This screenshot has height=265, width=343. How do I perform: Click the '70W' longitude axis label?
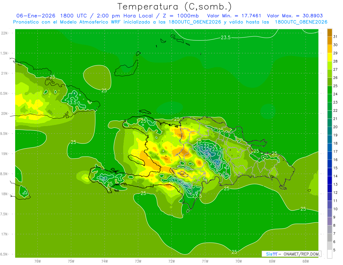tap(239, 261)
